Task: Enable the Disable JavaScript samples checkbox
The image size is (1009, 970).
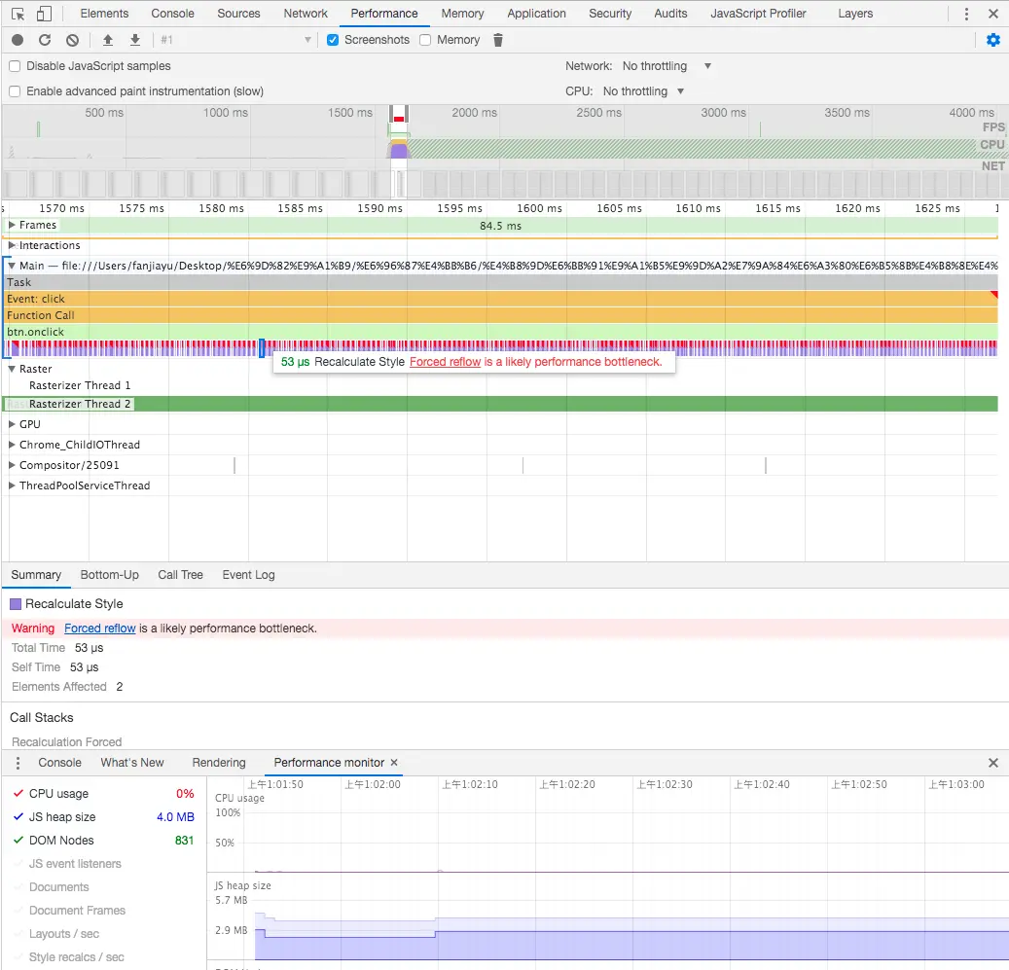Action: coord(15,66)
